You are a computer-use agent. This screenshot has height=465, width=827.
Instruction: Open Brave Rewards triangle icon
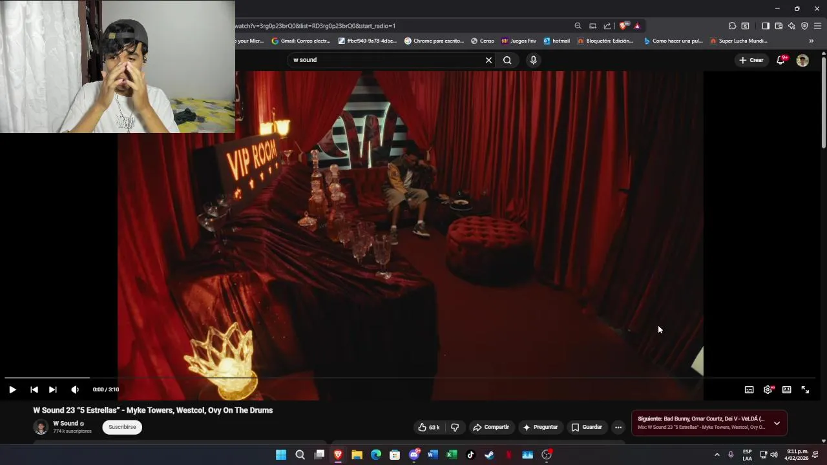637,26
